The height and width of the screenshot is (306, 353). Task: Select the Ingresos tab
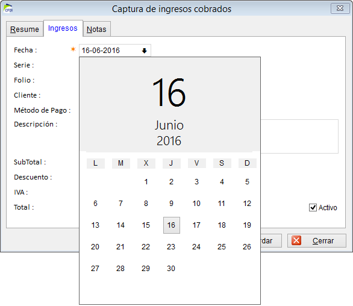coord(63,28)
